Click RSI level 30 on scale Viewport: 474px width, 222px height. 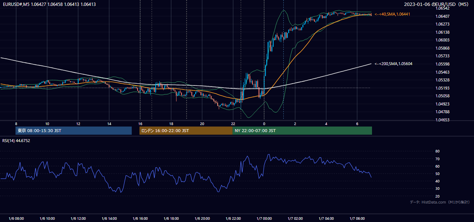[437, 189]
